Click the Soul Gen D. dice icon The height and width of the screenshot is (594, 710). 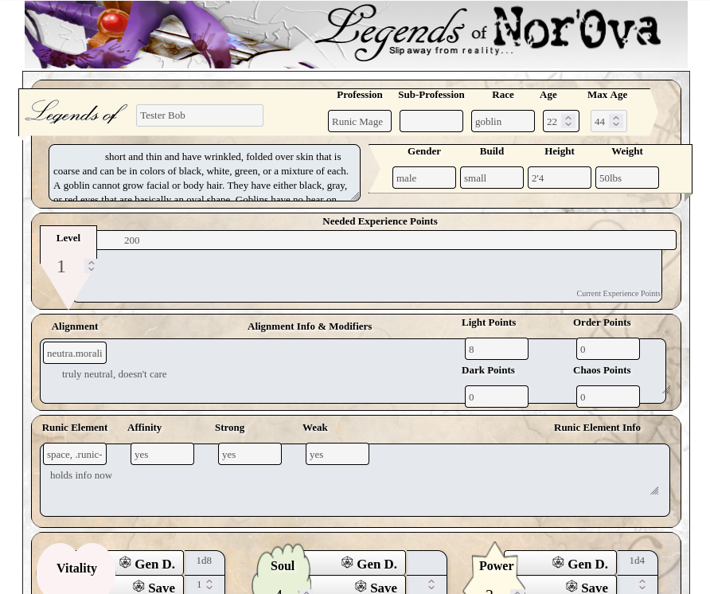click(x=347, y=563)
